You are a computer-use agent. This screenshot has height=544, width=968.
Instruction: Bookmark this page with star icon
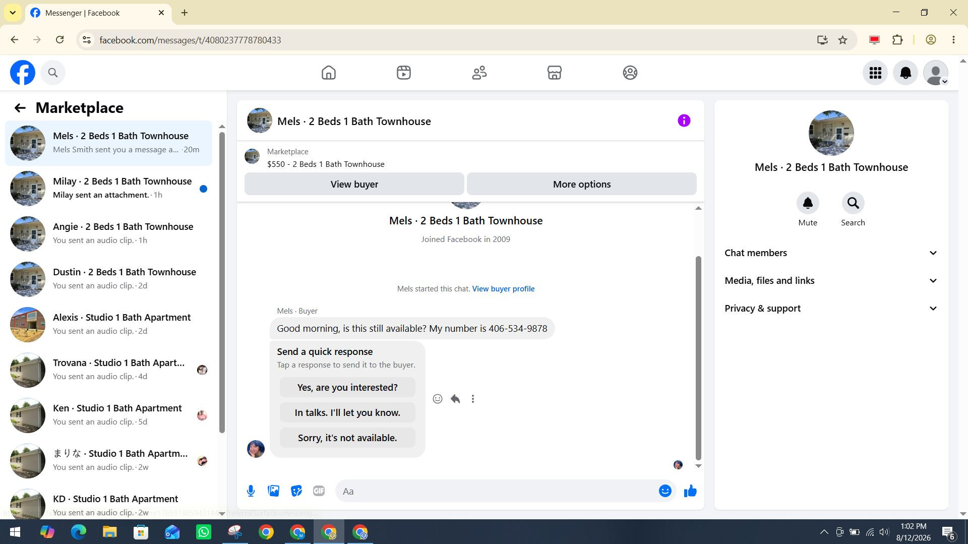click(842, 40)
